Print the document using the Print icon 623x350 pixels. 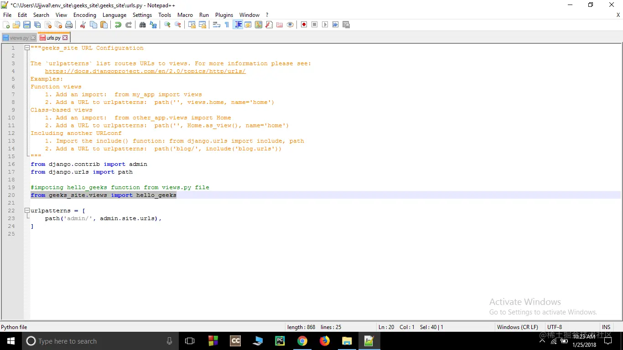point(69,25)
